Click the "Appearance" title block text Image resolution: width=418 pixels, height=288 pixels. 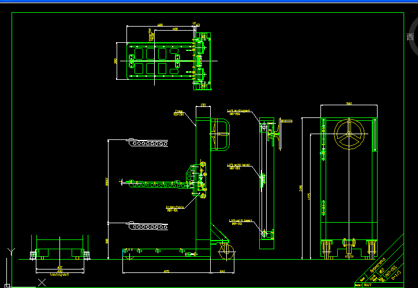[x=378, y=265]
